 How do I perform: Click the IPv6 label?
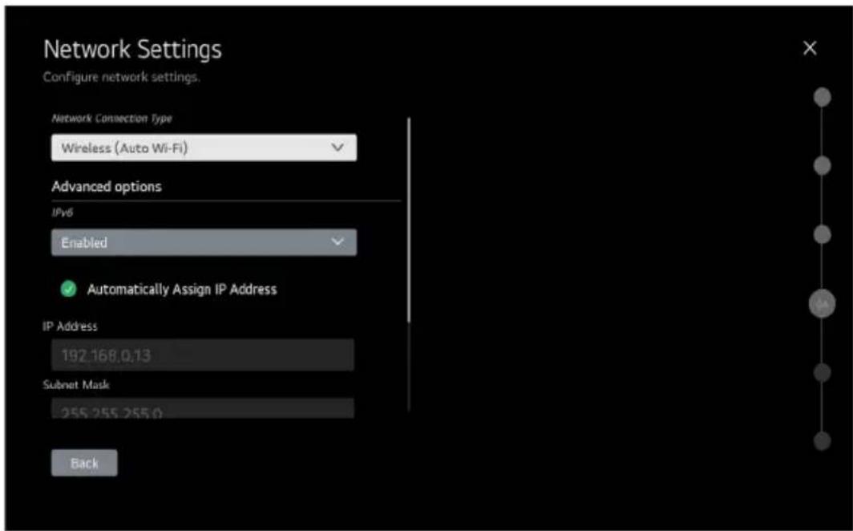(62, 213)
